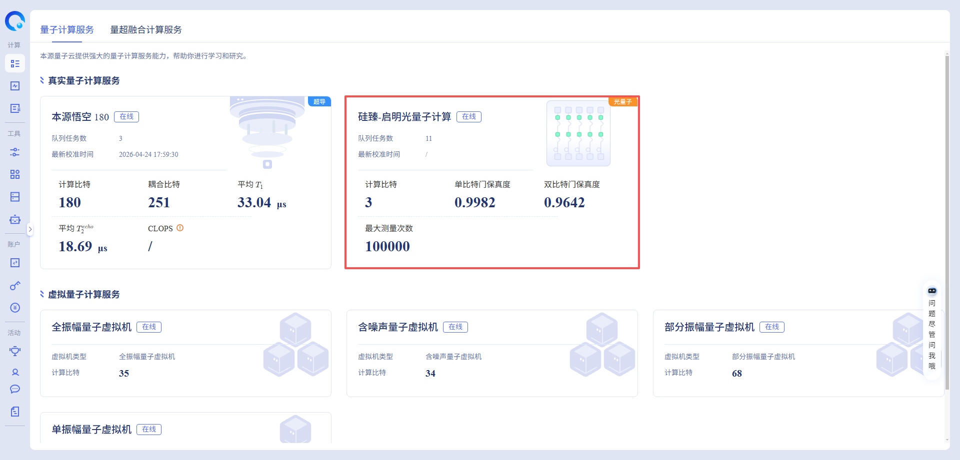Open the user profile sidebar icon
Screen dimensions: 960x460
coord(15,372)
